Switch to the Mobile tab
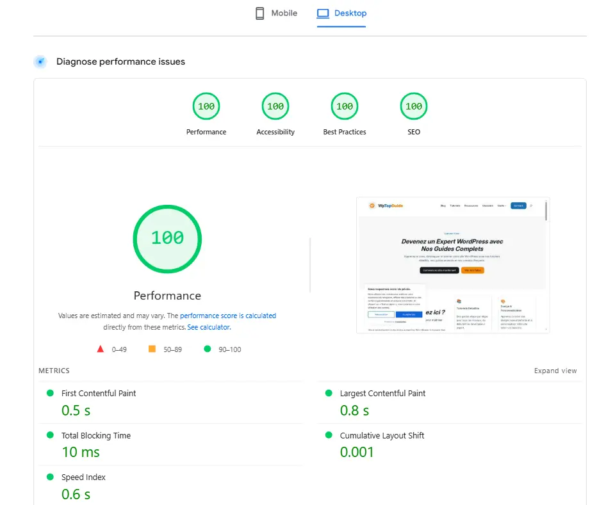Image resolution: width=615 pixels, height=505 pixels. pos(276,13)
